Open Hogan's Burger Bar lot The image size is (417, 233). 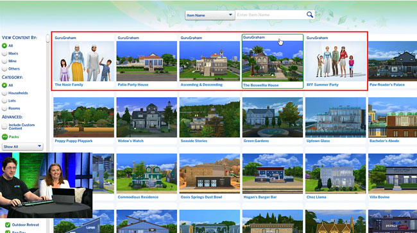click(x=273, y=173)
